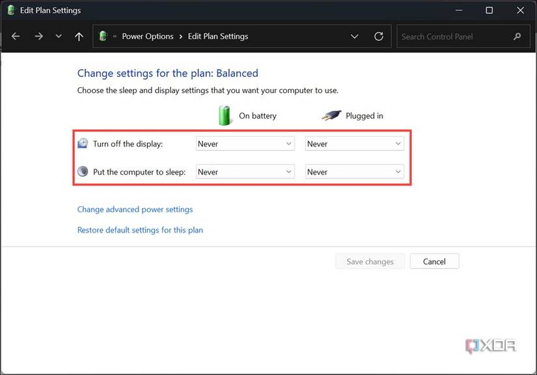Click the sleep icon beside Put computer to sleep

[x=82, y=171]
